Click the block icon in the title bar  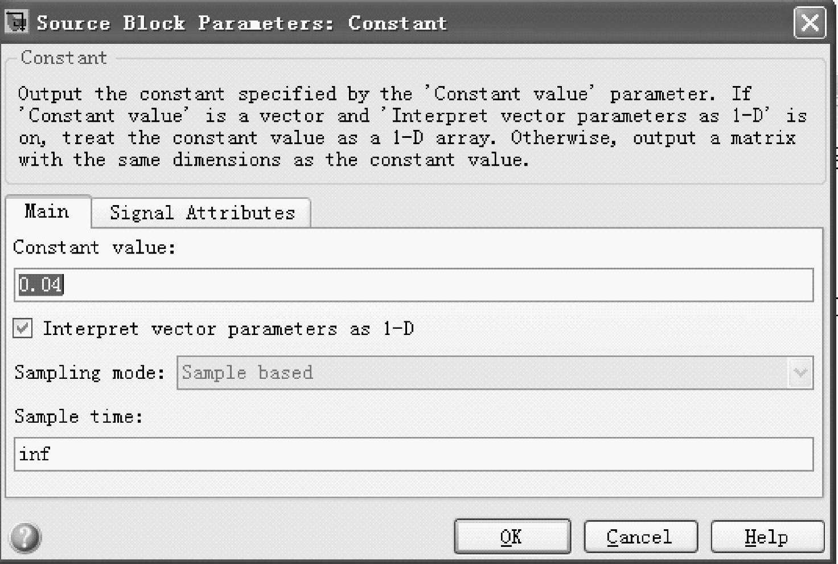coord(16,22)
